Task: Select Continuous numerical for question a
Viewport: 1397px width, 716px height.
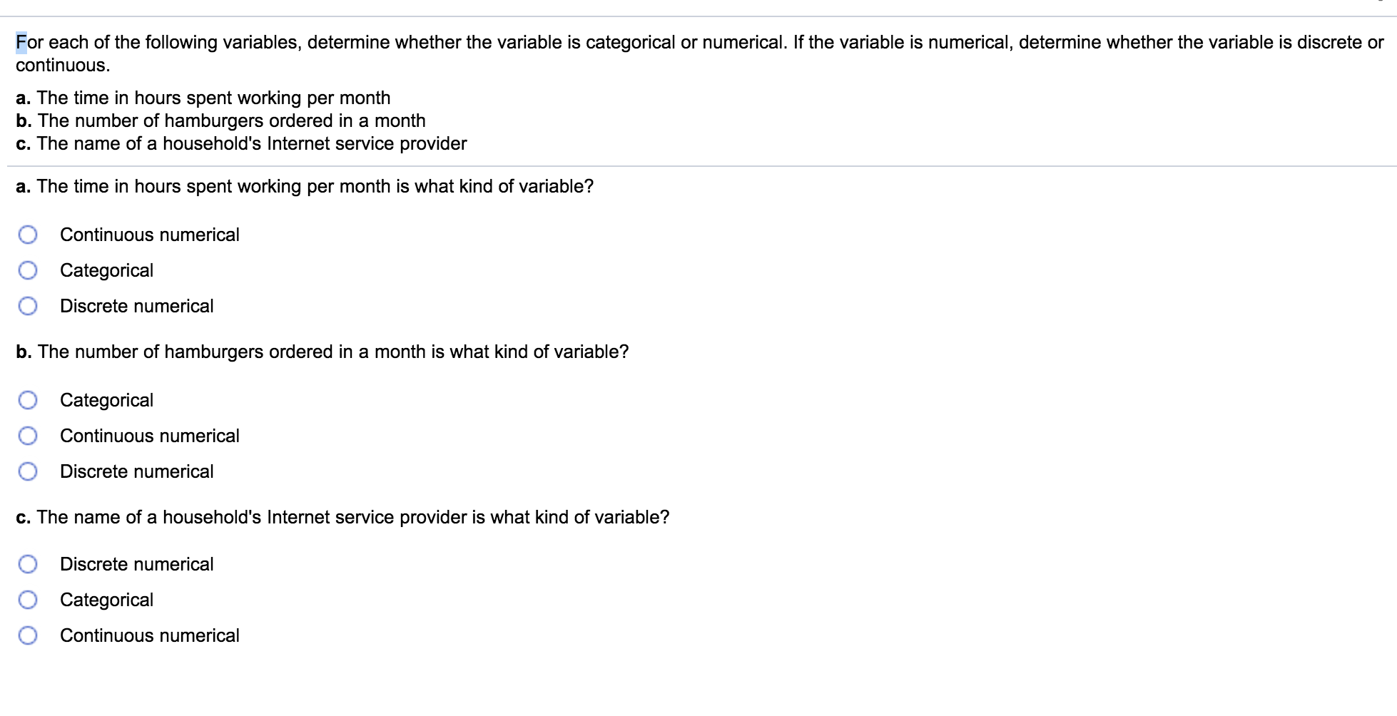Action: point(28,234)
